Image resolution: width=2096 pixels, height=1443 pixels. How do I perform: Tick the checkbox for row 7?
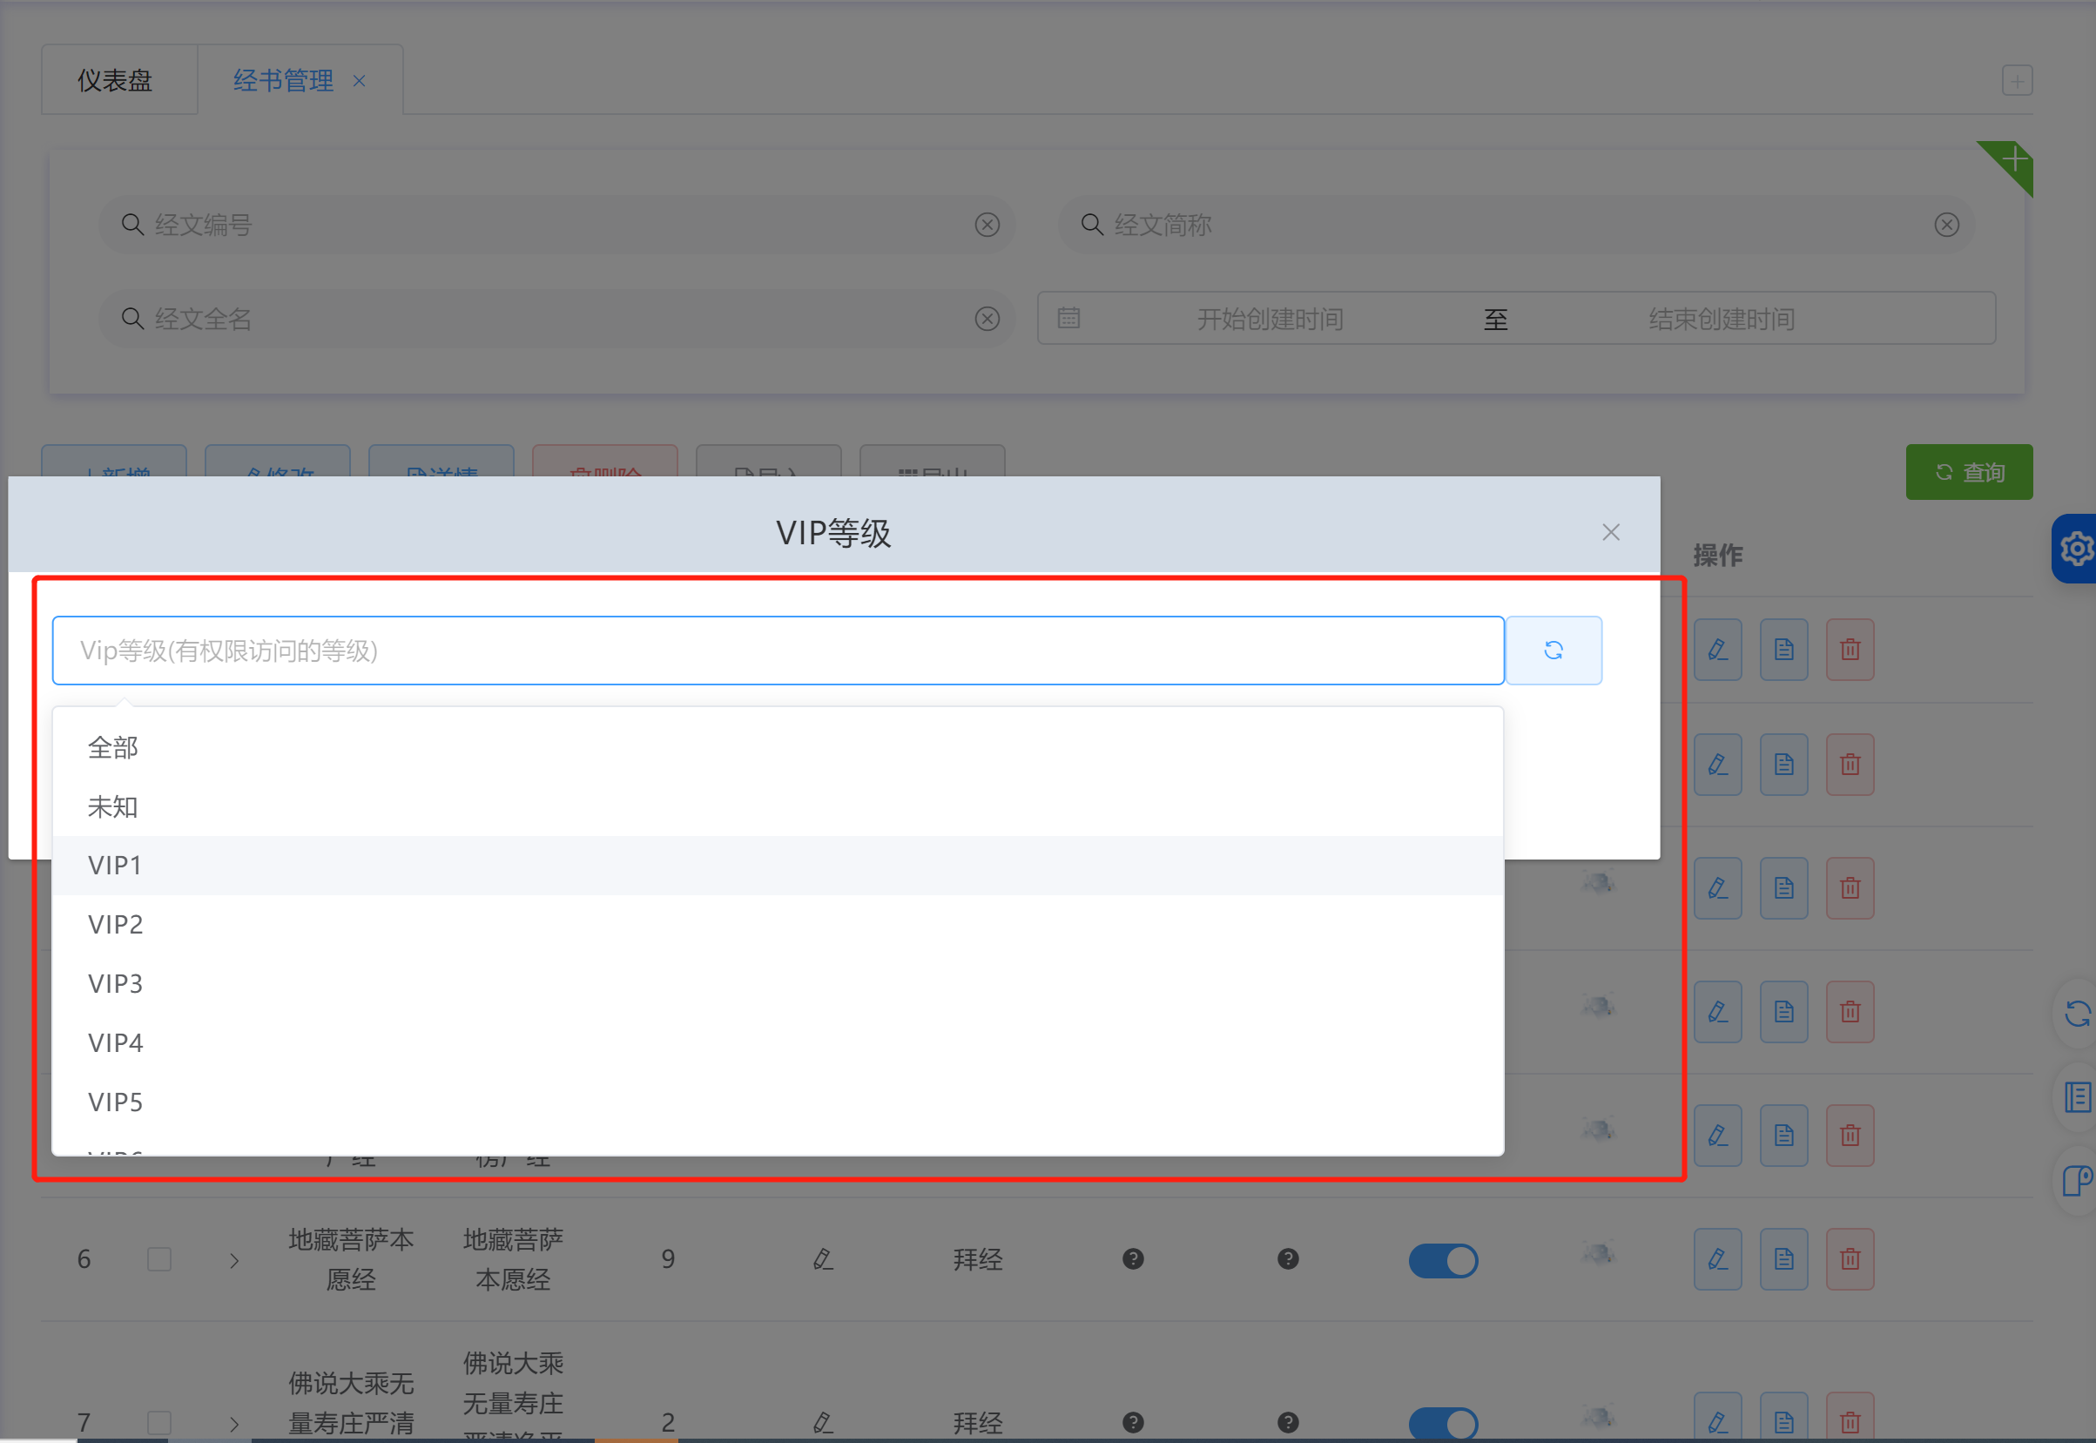pos(159,1422)
